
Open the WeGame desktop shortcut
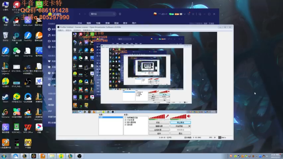pyautogui.click(x=5, y=113)
